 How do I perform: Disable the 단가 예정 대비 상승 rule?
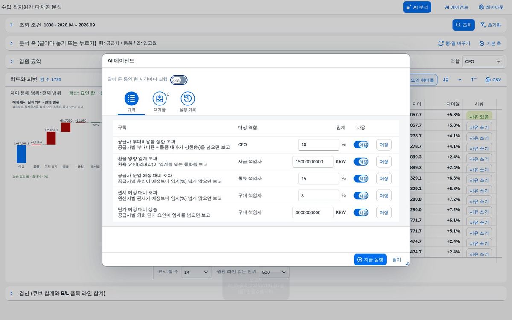[361, 212]
